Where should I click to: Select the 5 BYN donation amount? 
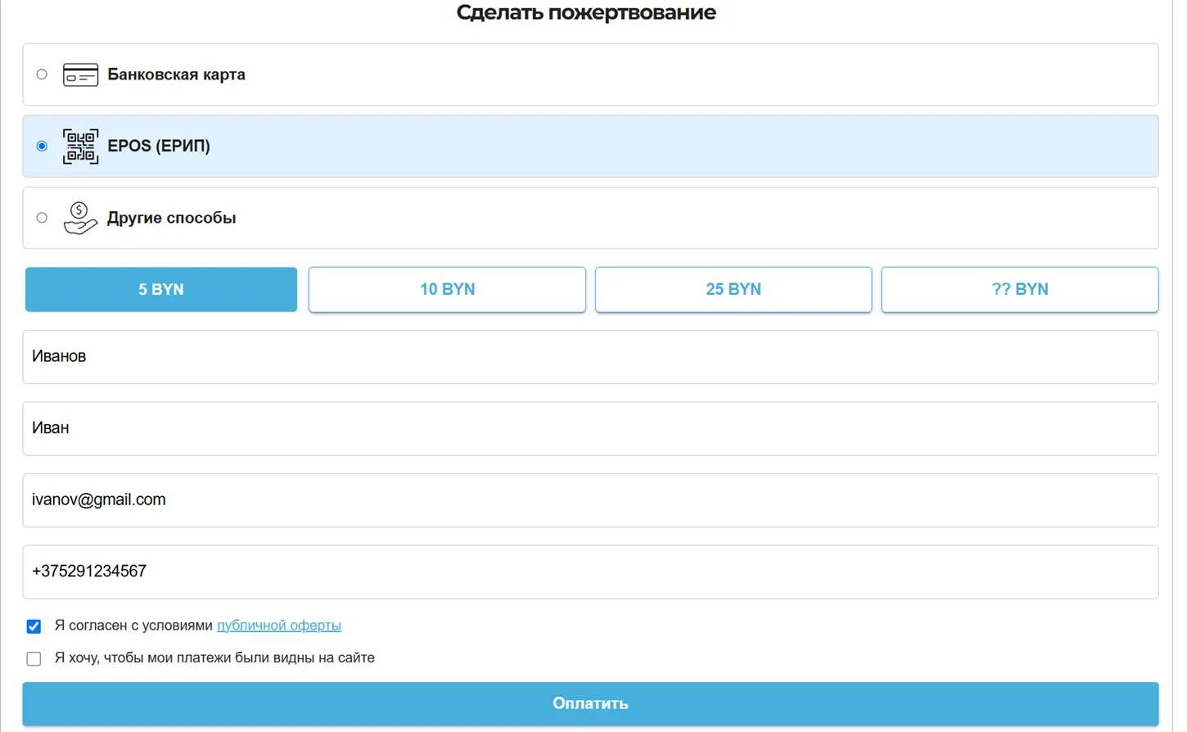click(160, 289)
